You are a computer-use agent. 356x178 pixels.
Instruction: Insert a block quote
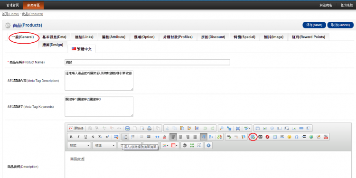tap(157, 137)
